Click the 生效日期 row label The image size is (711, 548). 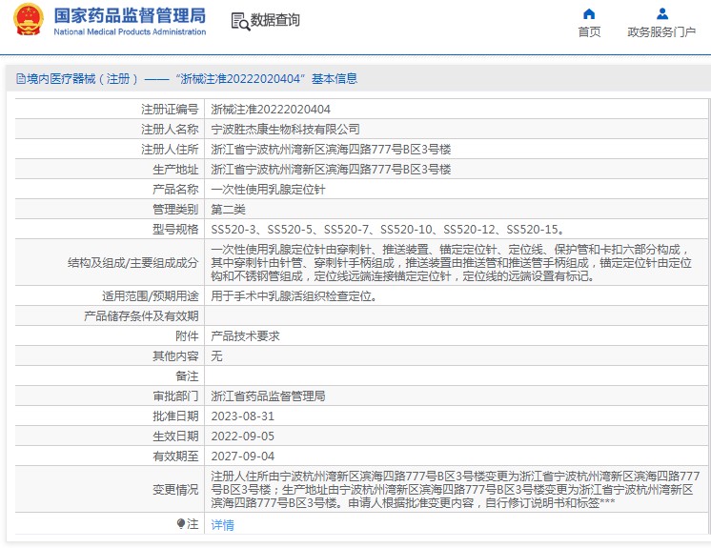click(x=175, y=436)
